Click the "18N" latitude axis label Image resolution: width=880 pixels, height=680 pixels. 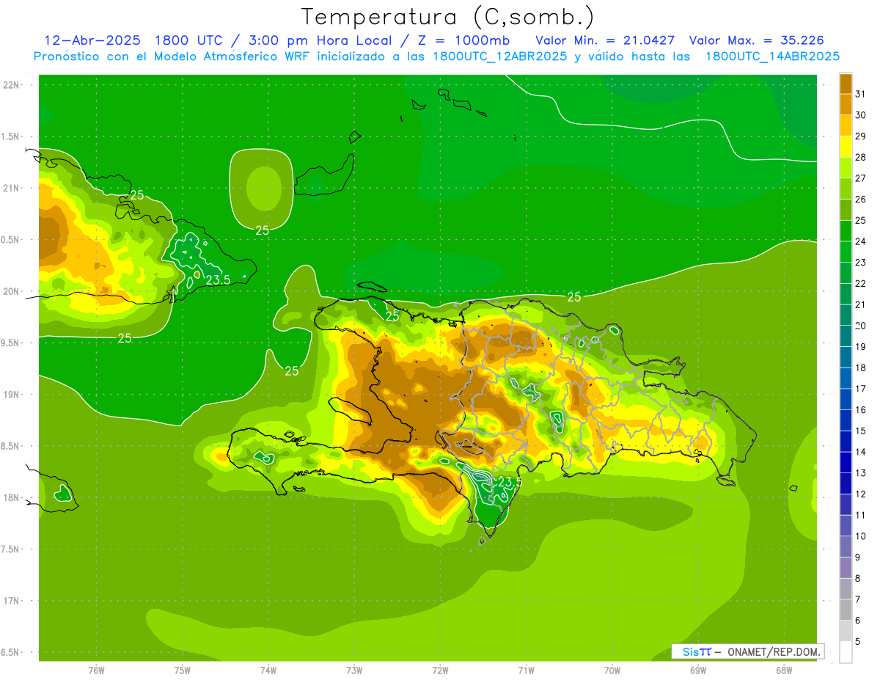12,497
